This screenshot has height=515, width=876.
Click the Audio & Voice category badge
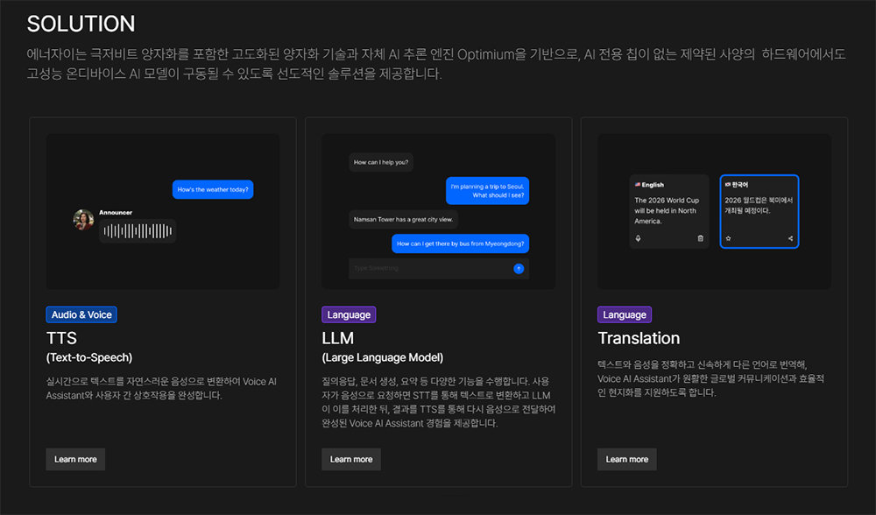[x=81, y=314]
